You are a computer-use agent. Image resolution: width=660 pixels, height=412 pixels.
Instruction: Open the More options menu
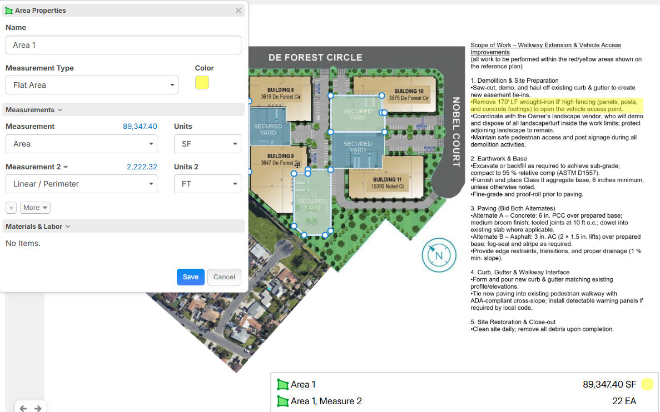35,208
